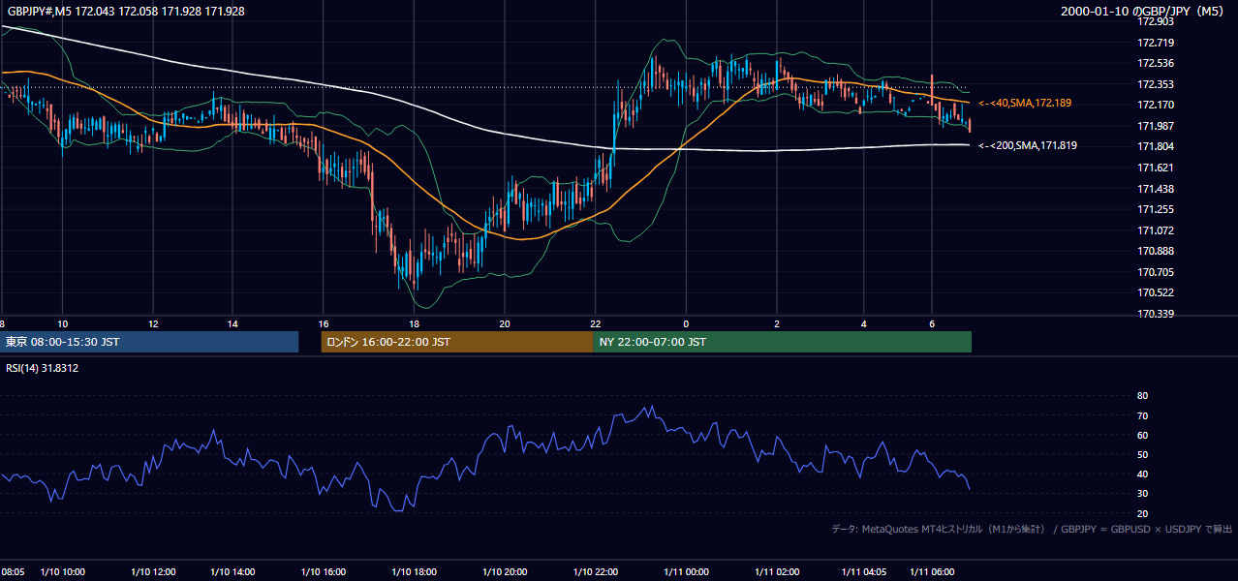Click the RSI 30 level label
The image size is (1238, 581).
1142,494
